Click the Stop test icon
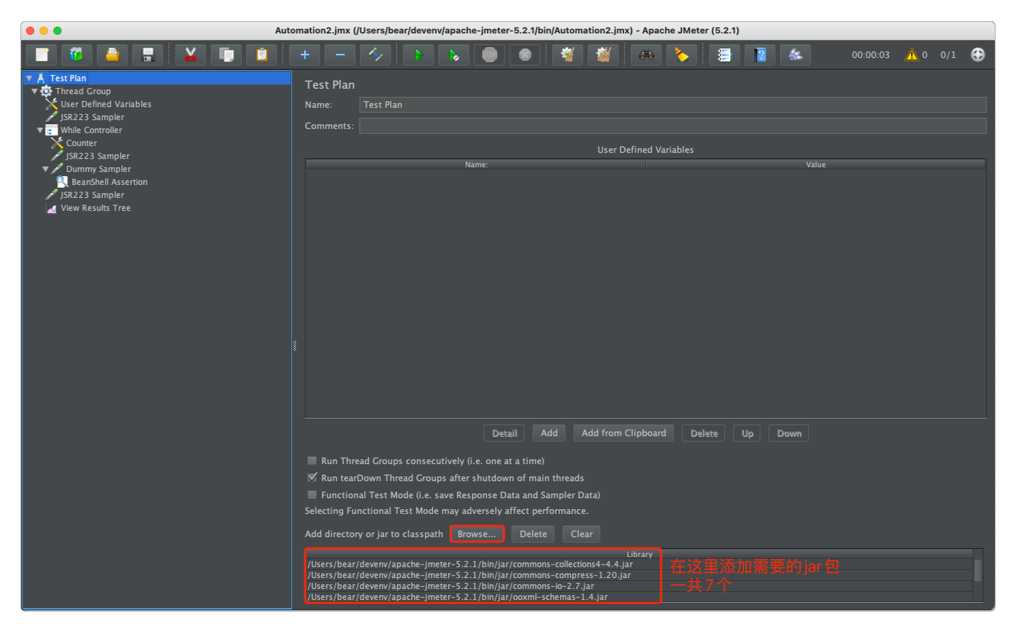Image resolution: width=1016 pixels, height=632 pixels. point(490,55)
